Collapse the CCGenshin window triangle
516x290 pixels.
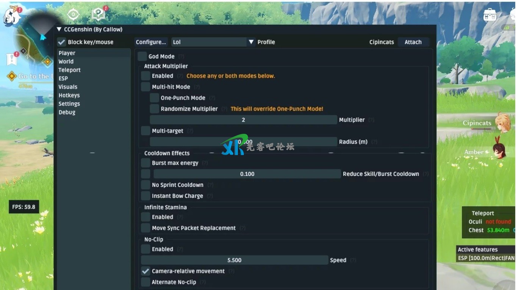tap(59, 30)
